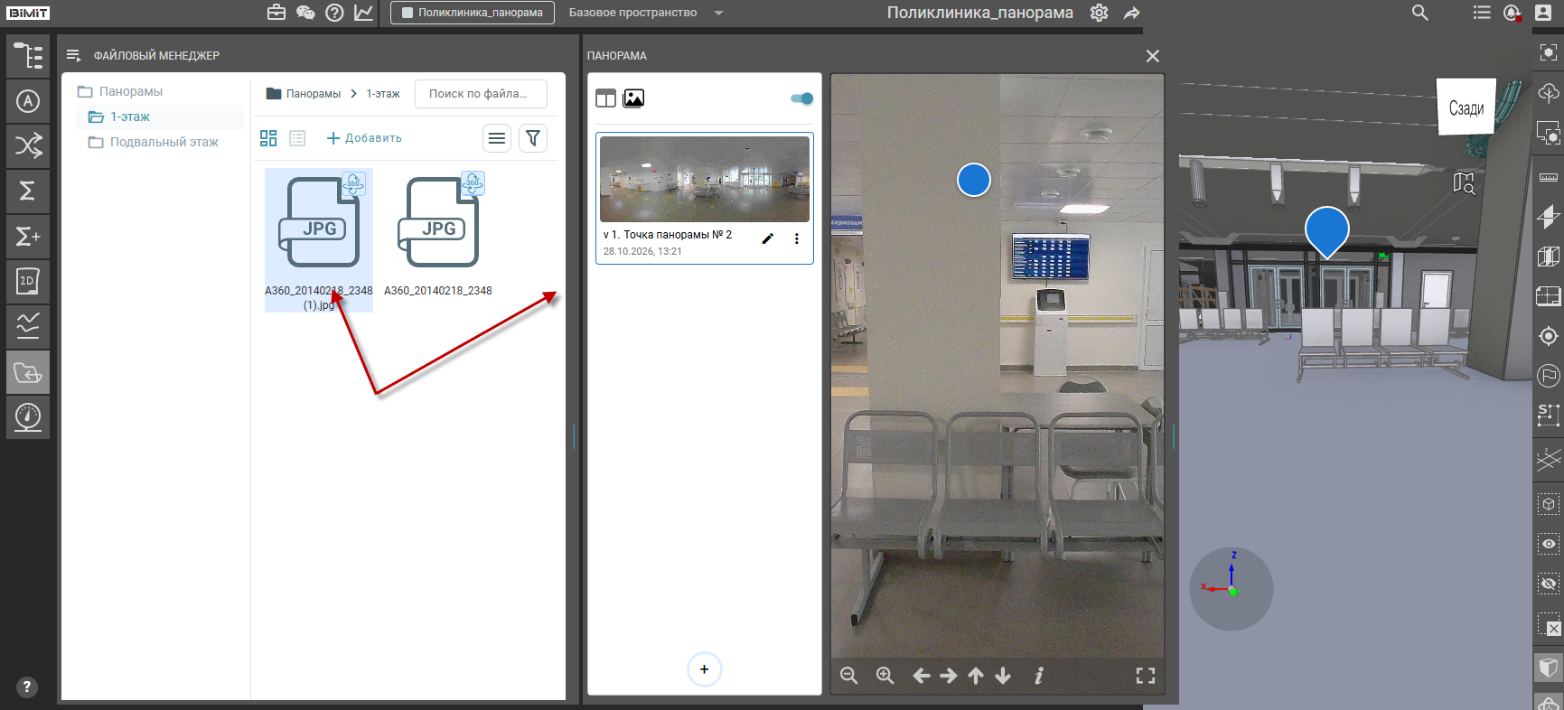Open the Поликлиника_панорама tab
Image resolution: width=1564 pixels, height=710 pixels.
[x=473, y=13]
